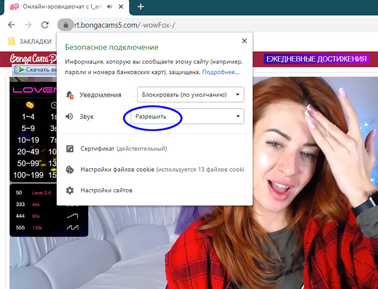
Task: Open a new tab with plus button
Action: (x=141, y=6)
